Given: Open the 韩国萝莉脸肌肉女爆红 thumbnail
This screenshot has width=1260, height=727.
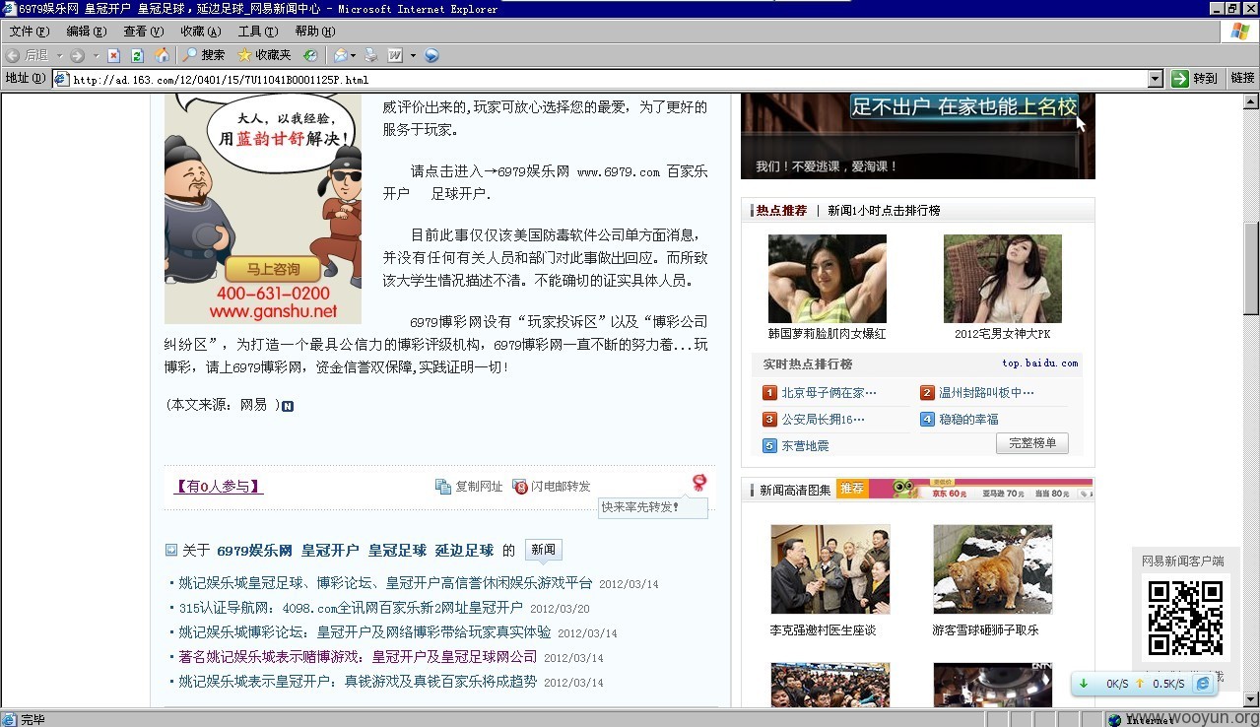Looking at the screenshot, I should pyautogui.click(x=828, y=279).
